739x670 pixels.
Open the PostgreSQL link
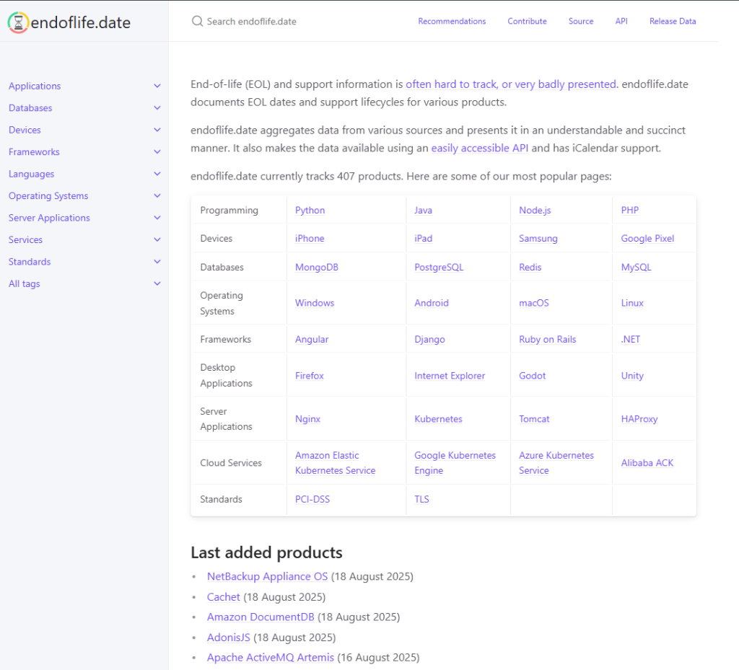pyautogui.click(x=439, y=268)
